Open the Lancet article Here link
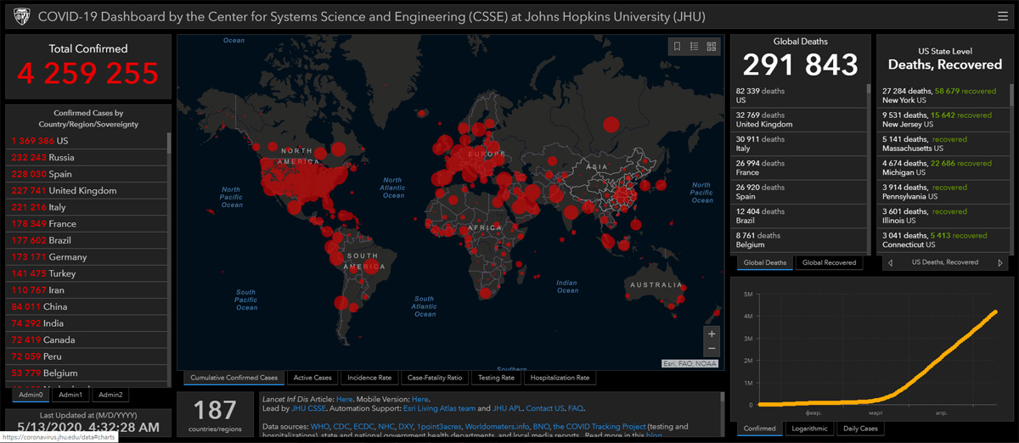Image resolution: width=1019 pixels, height=443 pixels. tap(344, 399)
